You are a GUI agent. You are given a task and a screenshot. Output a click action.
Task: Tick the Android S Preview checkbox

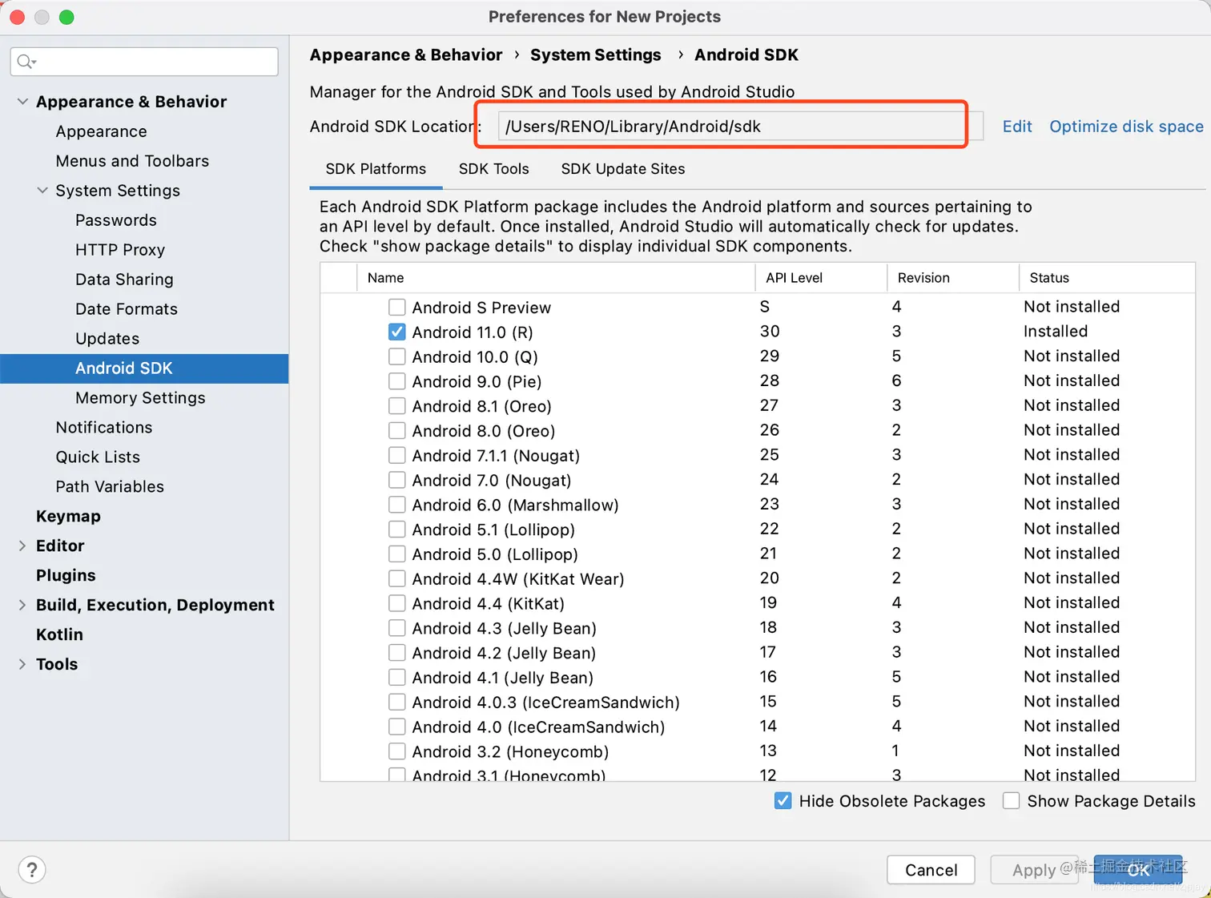(396, 308)
